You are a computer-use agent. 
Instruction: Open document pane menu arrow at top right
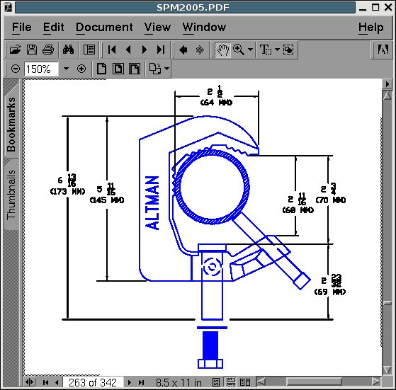387,84
